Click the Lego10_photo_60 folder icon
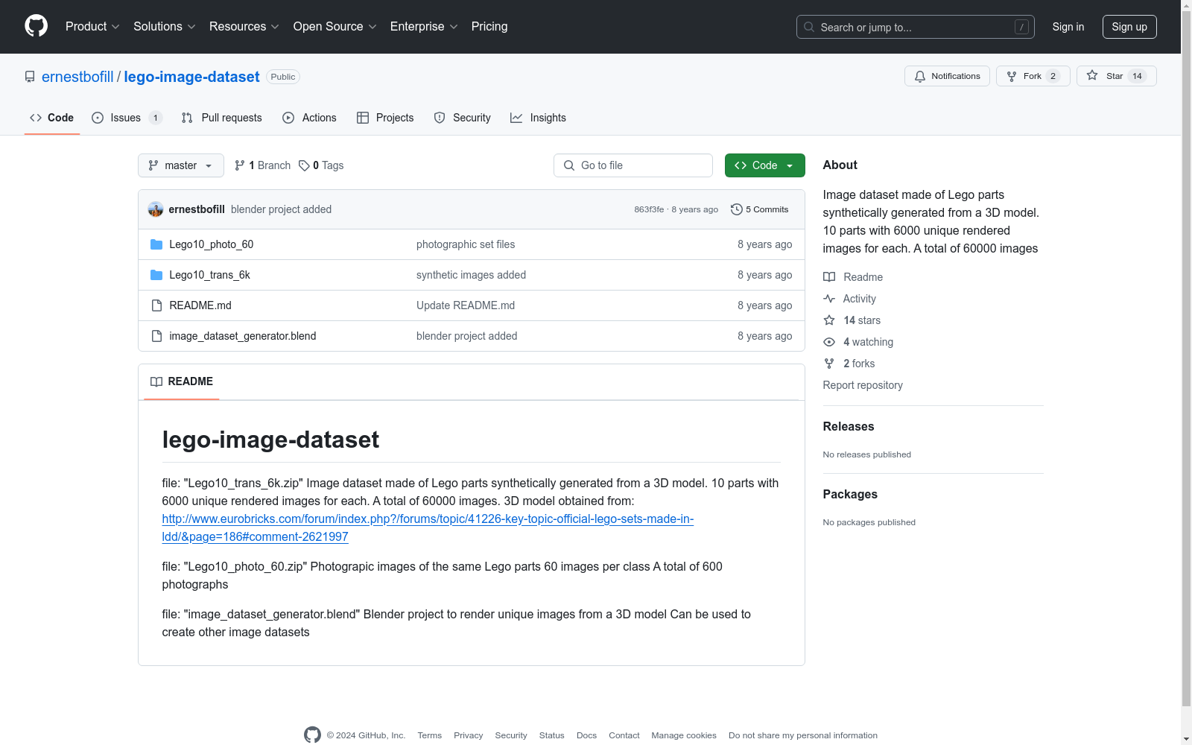The image size is (1192, 745). [x=156, y=244]
